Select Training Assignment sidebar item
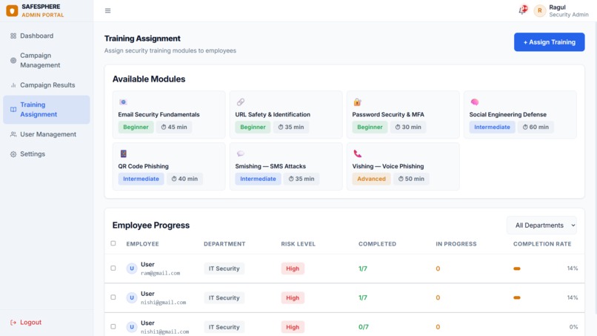The image size is (597, 336). (47, 110)
